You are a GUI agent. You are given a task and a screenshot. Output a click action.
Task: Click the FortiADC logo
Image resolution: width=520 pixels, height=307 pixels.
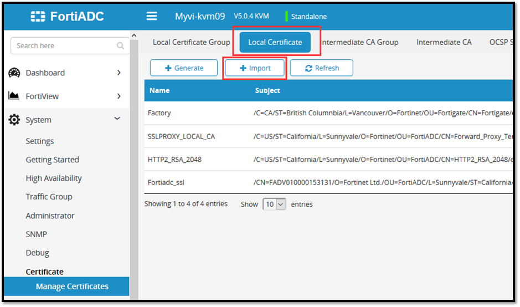(x=67, y=16)
